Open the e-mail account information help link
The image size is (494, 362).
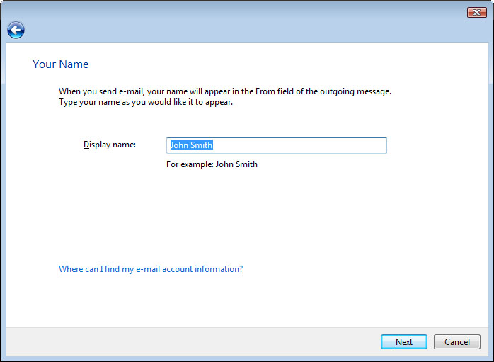click(150, 269)
